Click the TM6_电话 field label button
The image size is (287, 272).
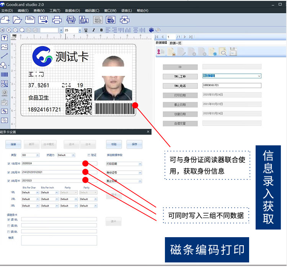180,86
